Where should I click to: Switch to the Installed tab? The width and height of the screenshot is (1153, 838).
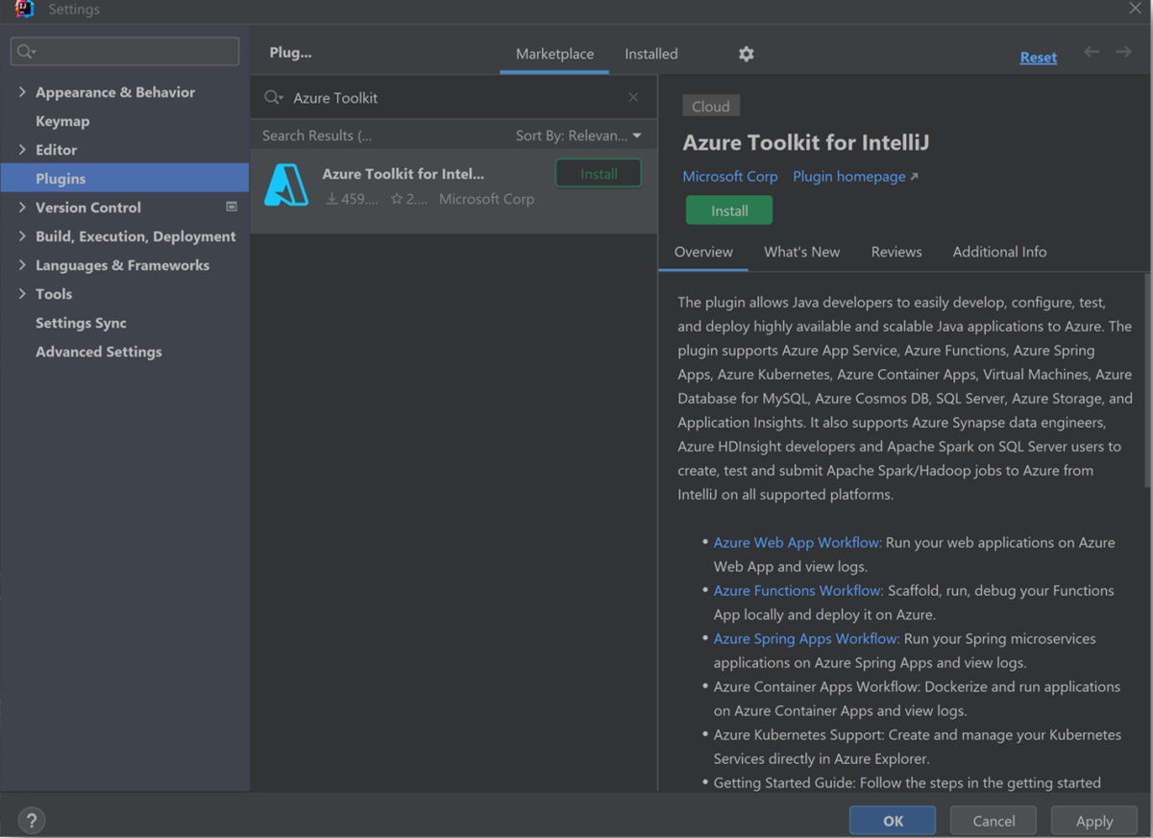650,54
